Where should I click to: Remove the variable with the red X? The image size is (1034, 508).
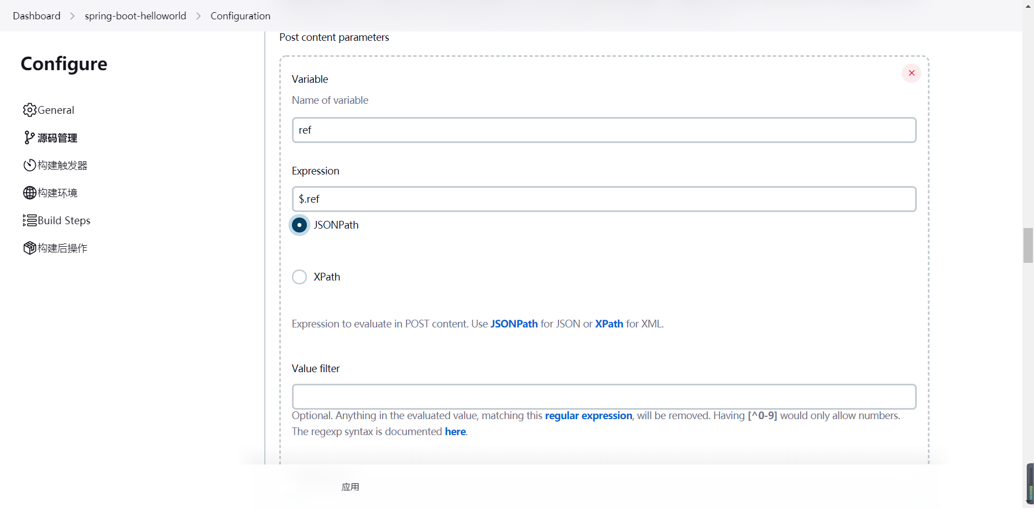point(911,73)
